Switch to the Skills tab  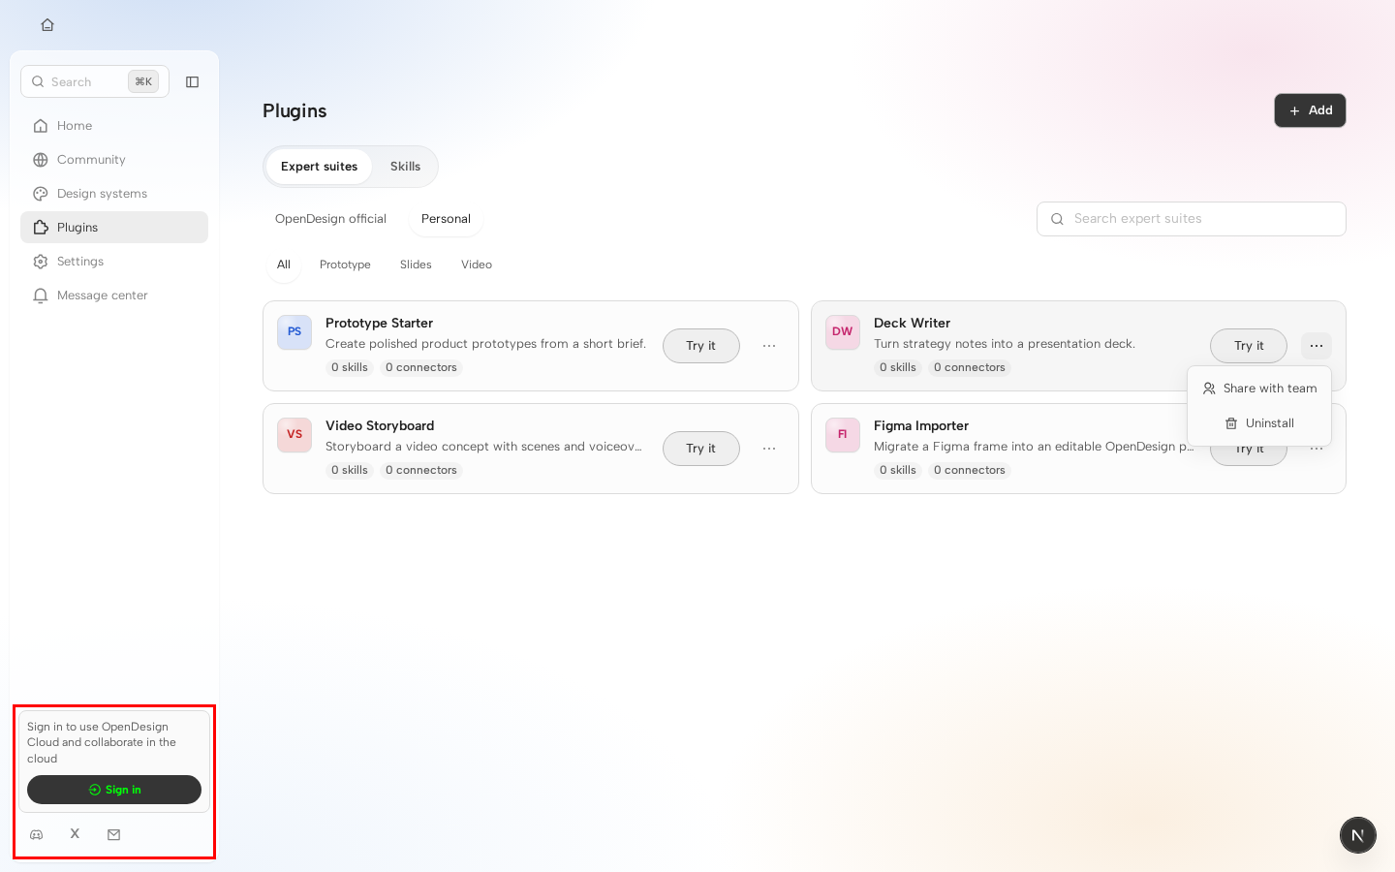tap(405, 167)
